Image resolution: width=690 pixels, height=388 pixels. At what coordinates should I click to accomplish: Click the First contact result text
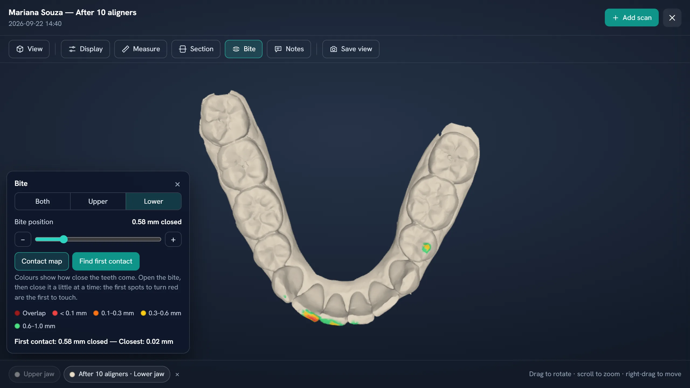pos(94,342)
